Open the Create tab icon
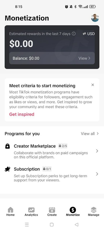The width and height of the screenshot is (104, 231). pos(52,210)
